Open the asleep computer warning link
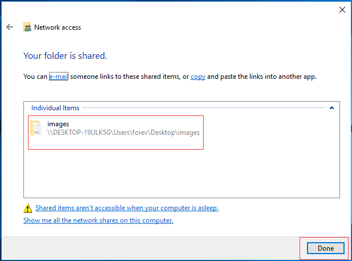 [x=127, y=208]
